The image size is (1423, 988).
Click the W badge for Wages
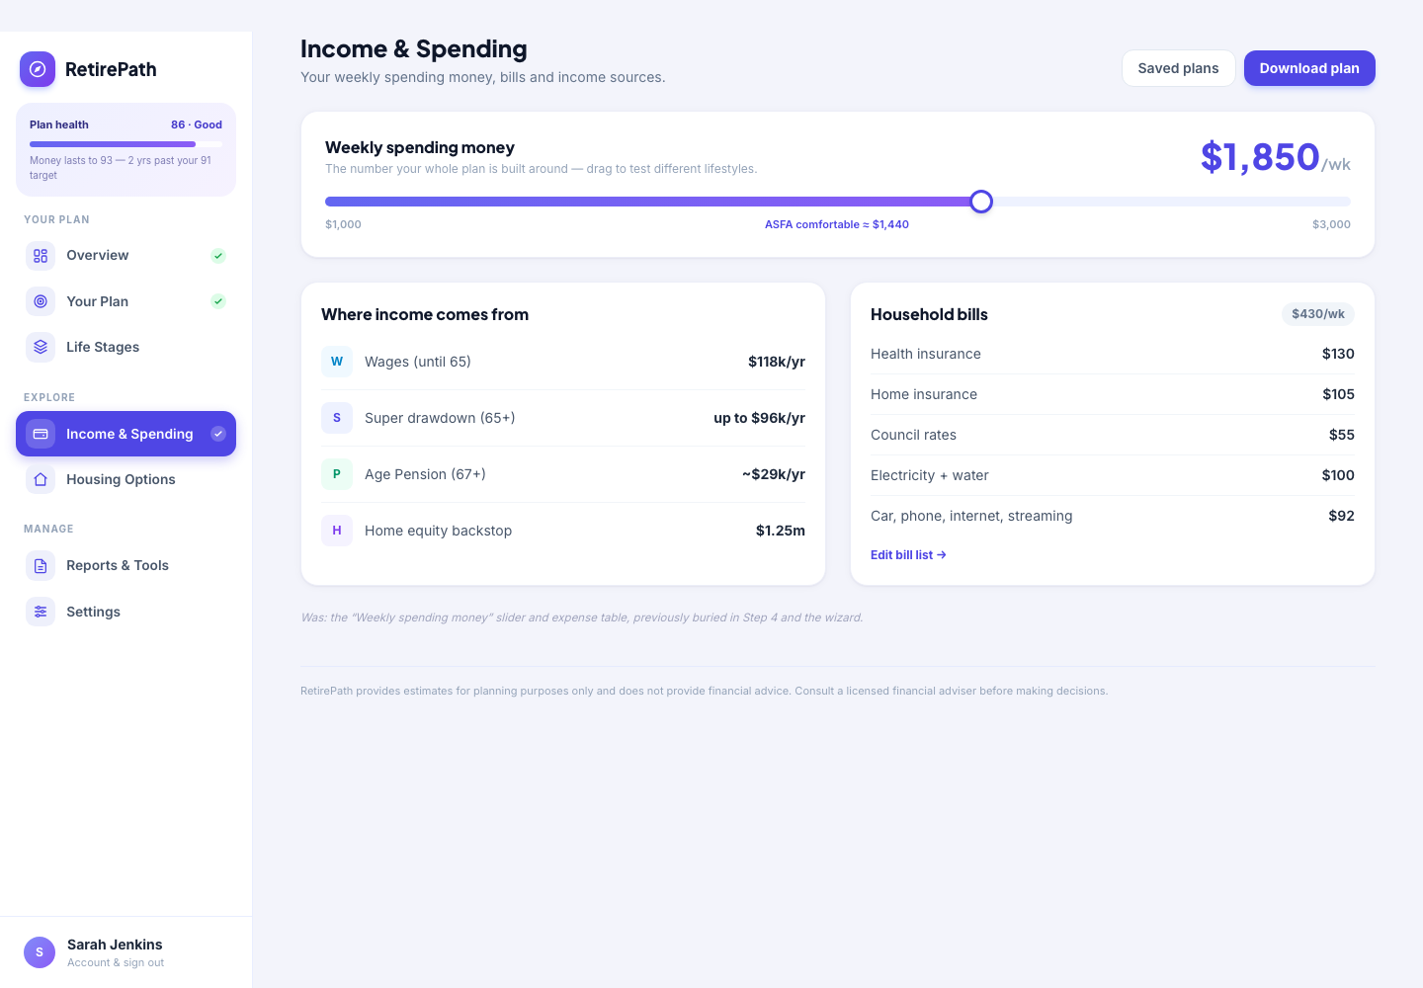click(337, 362)
